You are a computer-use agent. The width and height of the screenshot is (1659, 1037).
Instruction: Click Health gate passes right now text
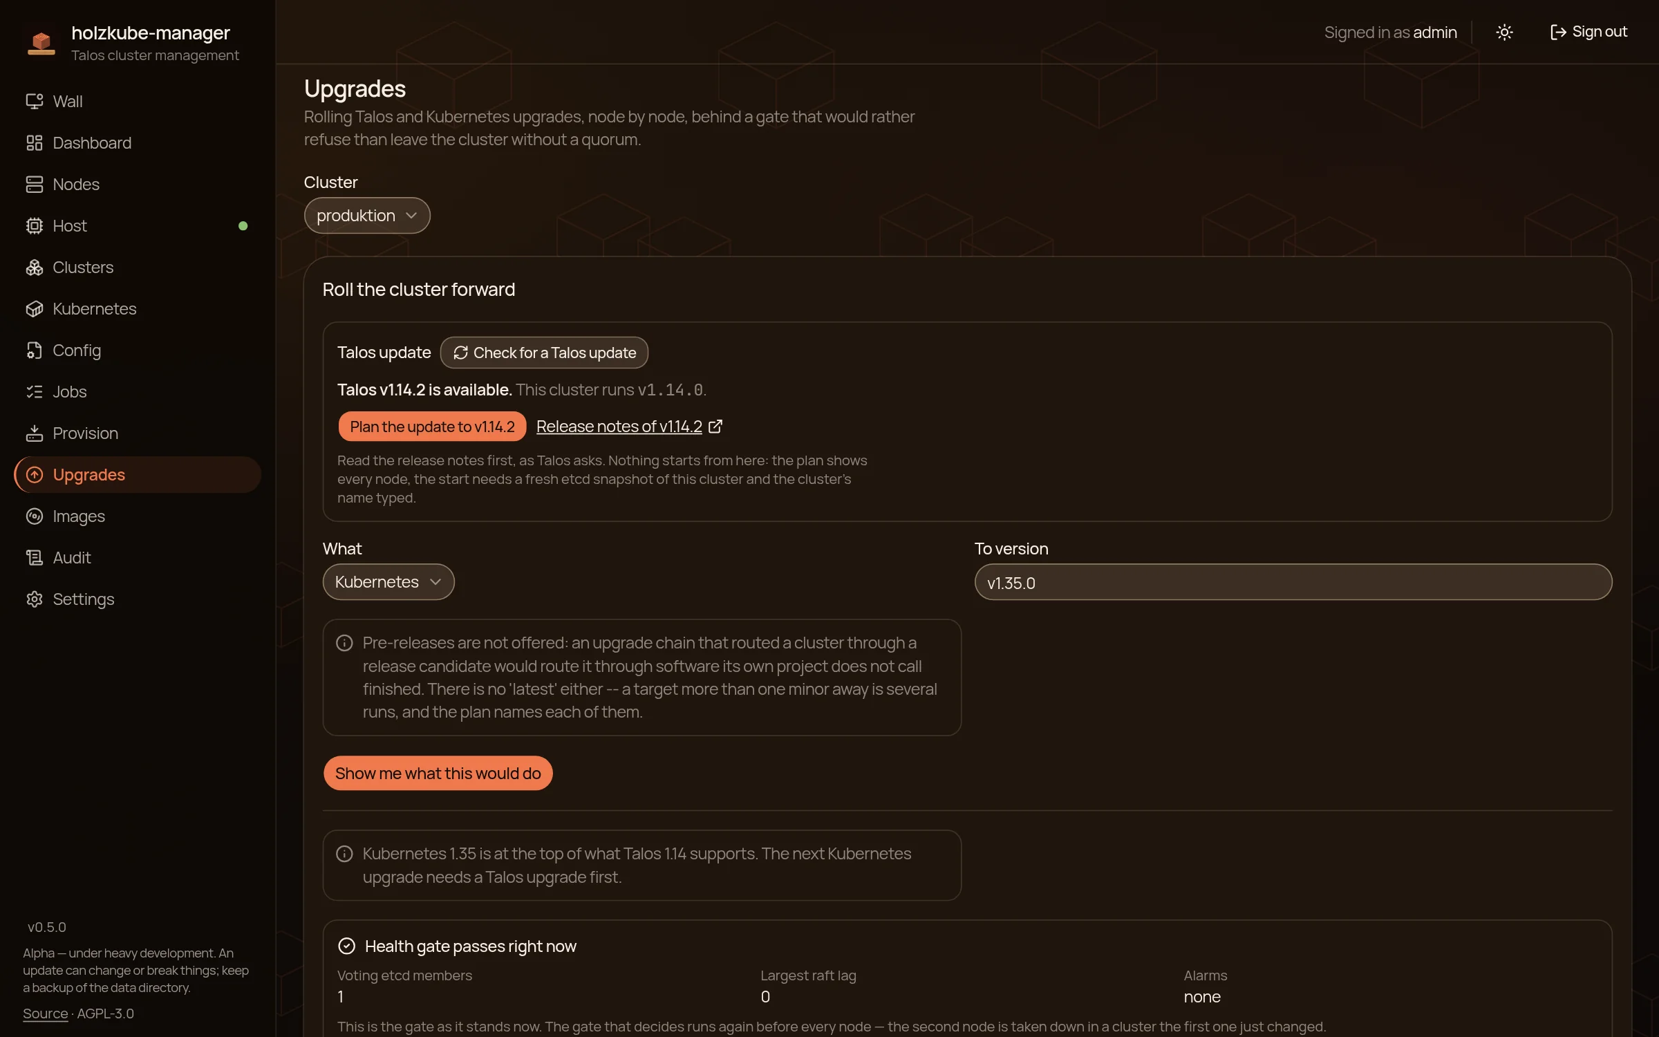pyautogui.click(x=471, y=946)
